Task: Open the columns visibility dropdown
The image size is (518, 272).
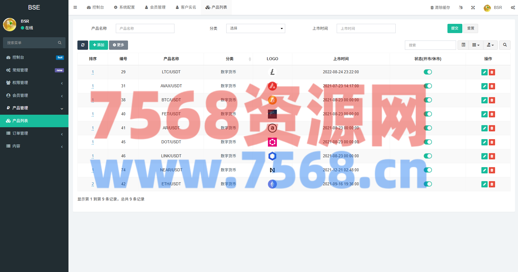Action: 476,45
